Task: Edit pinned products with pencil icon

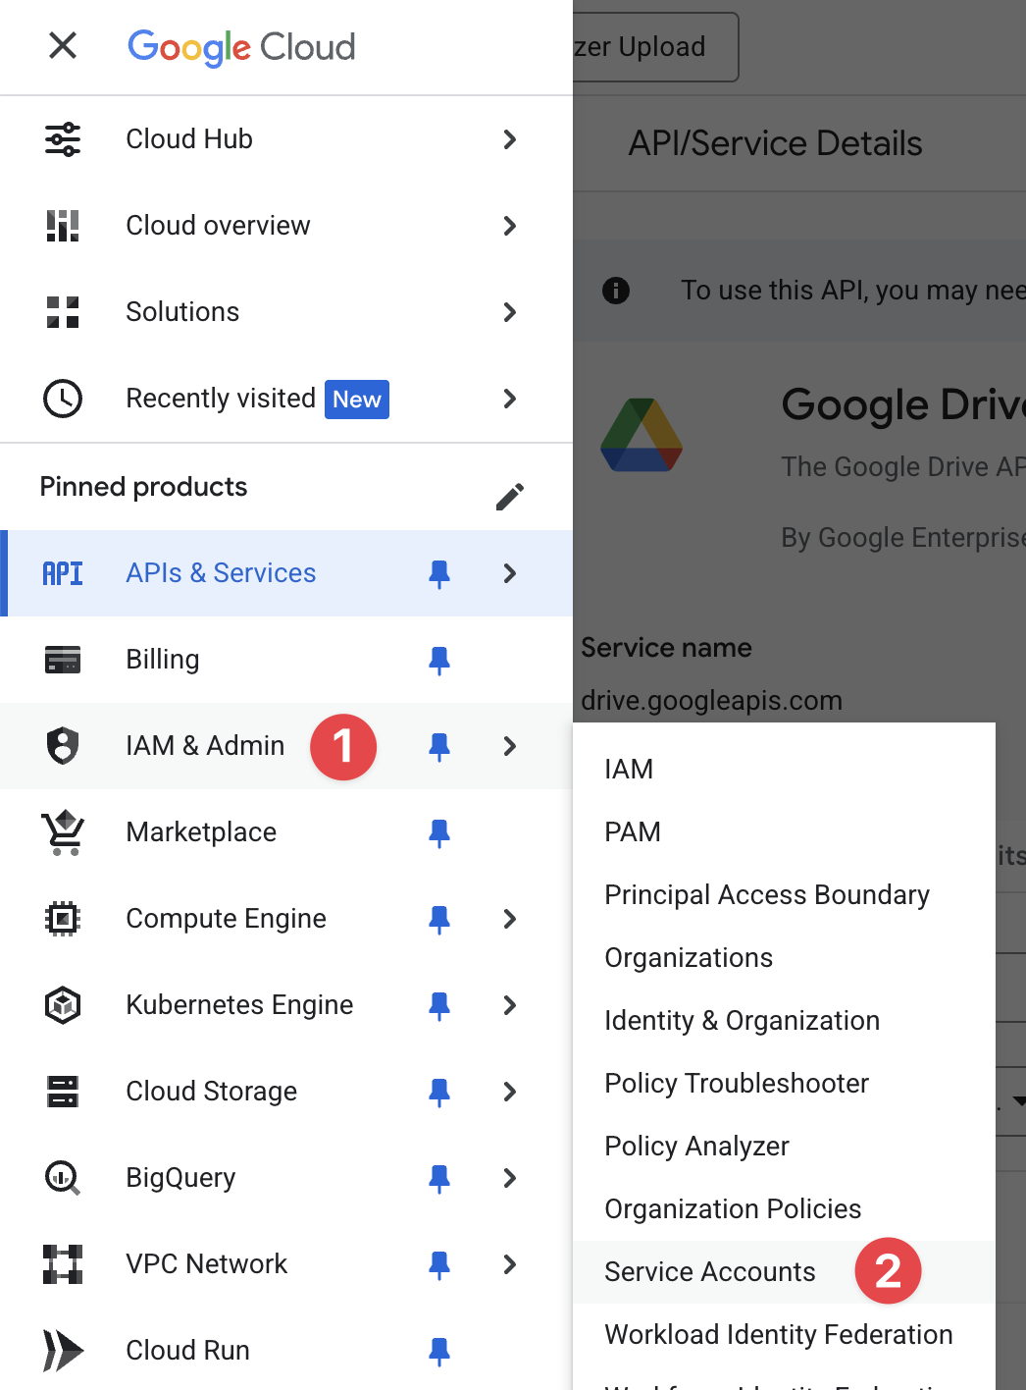Action: (x=509, y=497)
